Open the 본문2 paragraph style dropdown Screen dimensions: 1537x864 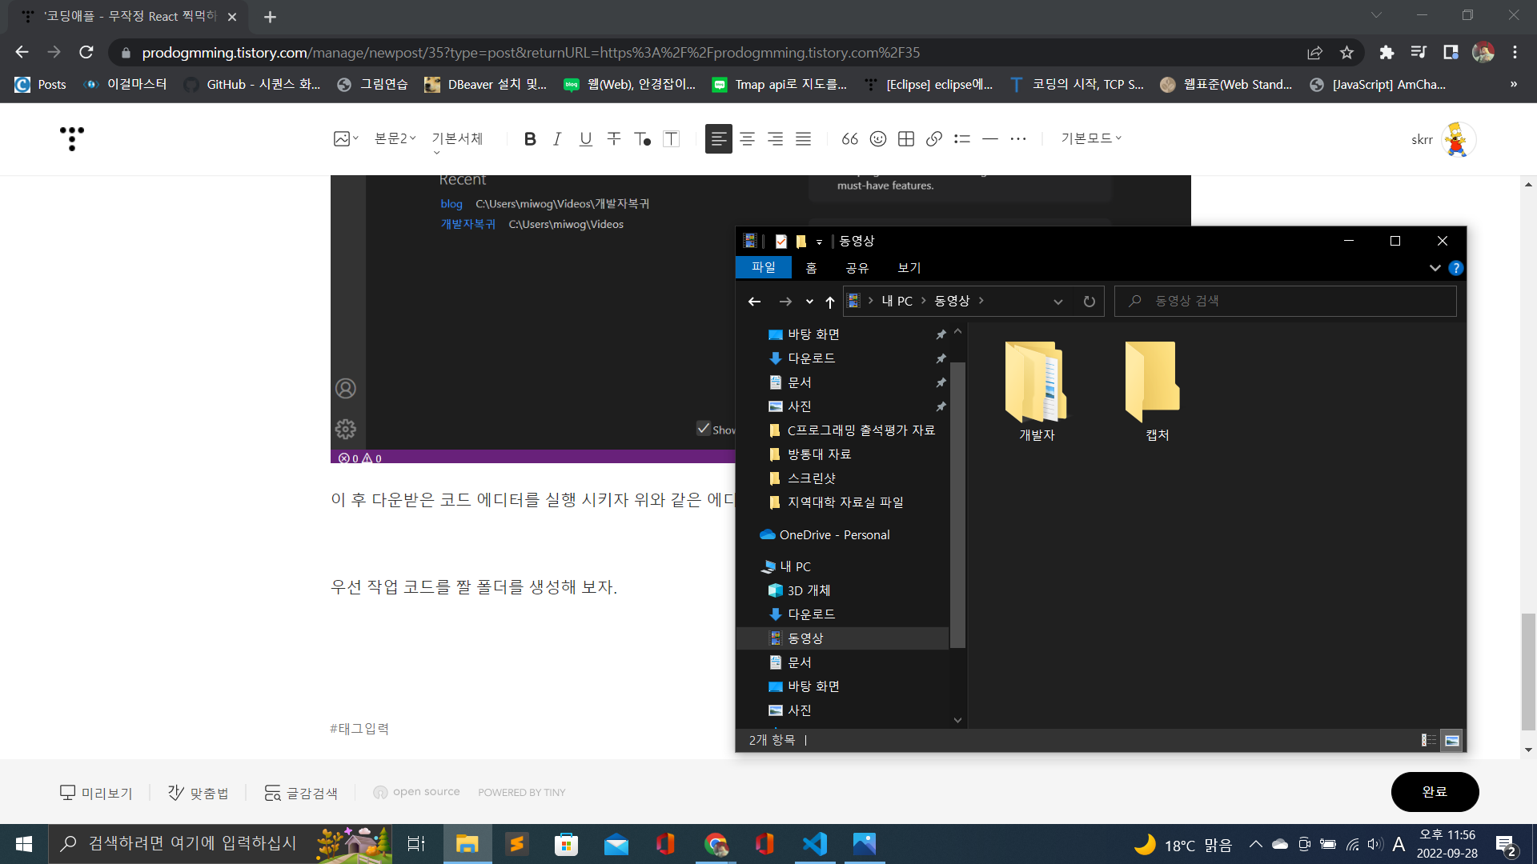[395, 138]
